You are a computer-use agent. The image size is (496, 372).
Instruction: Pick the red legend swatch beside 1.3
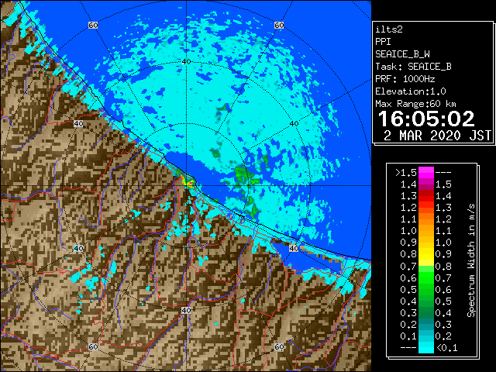coord(426,196)
